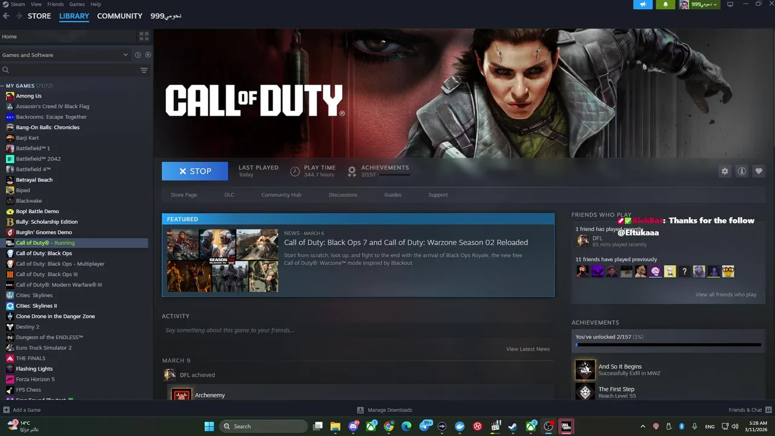Open Call of Duty taskbar icon

(566, 426)
